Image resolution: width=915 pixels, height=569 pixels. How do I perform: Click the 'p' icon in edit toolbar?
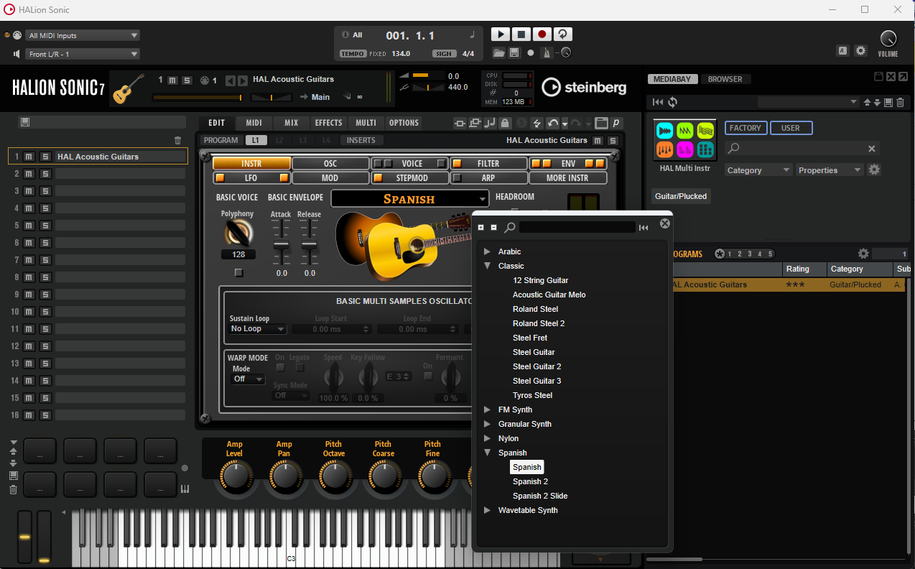coord(616,123)
